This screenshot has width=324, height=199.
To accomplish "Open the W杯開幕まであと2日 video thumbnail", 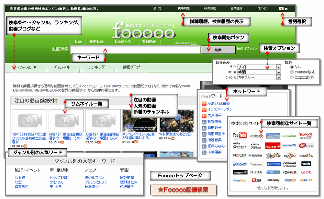I will coord(177,121).
